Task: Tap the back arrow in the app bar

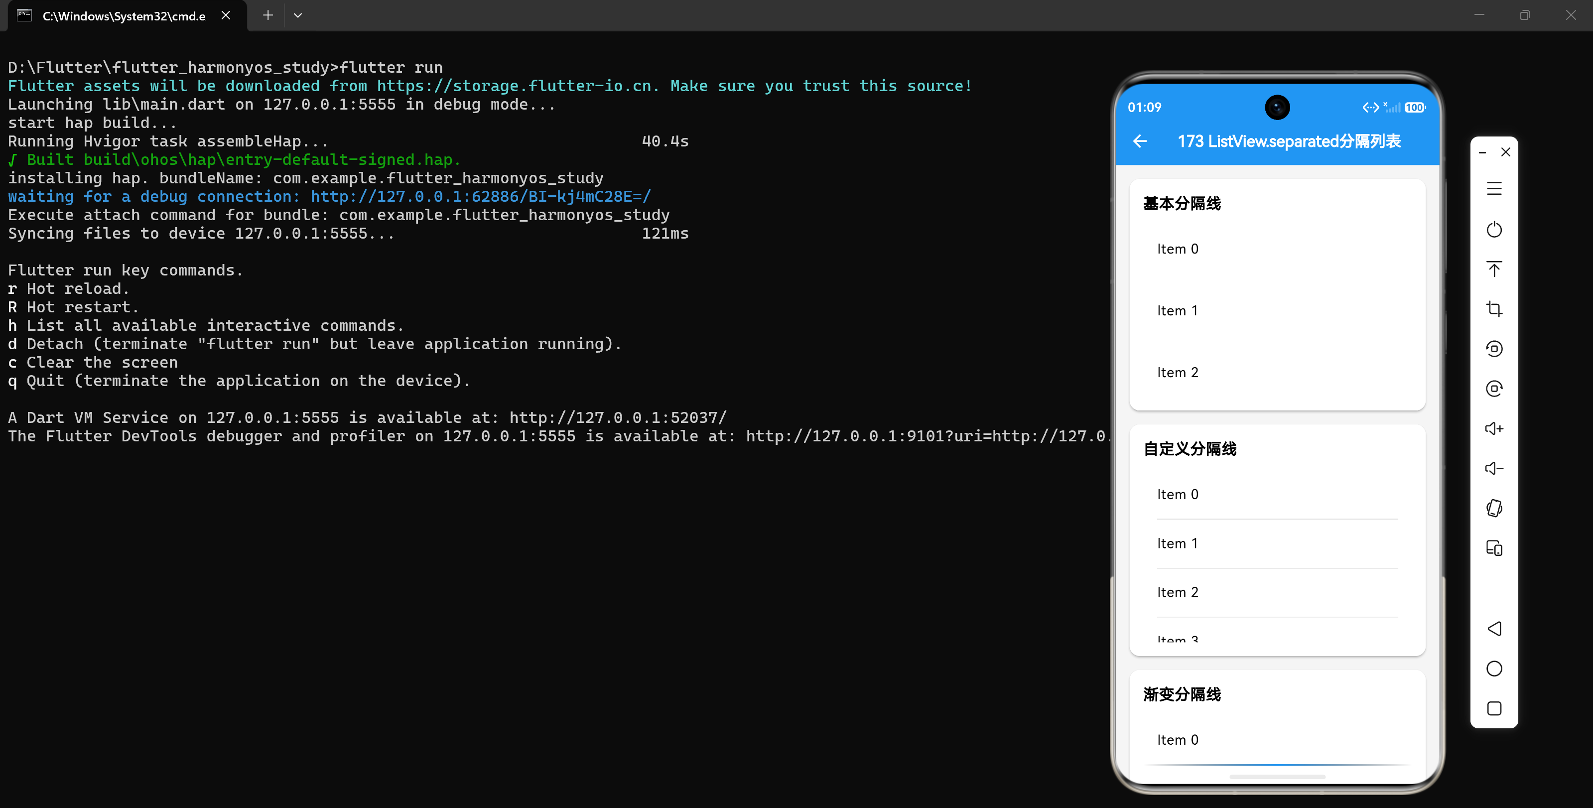Action: tap(1140, 141)
